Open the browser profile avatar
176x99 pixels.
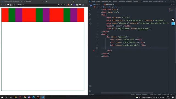pyautogui.click(x=83, y=5)
